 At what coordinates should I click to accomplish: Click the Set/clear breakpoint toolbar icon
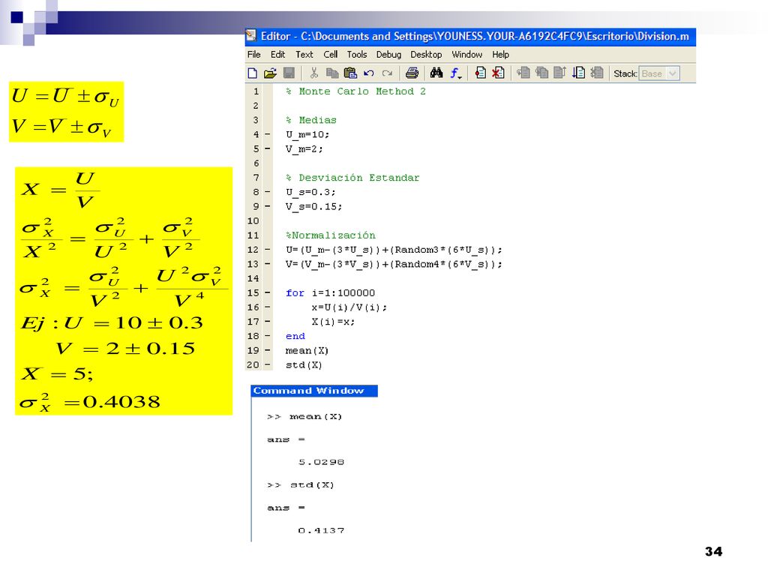(481, 73)
